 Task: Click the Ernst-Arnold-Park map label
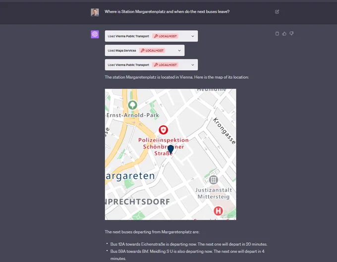click(133, 115)
